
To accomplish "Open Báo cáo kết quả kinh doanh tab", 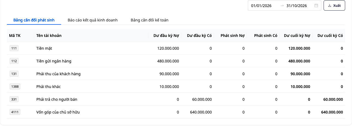I will 93,20.
